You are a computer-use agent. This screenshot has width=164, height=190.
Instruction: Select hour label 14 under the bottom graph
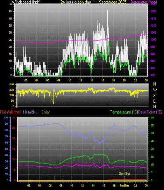pos(93,185)
